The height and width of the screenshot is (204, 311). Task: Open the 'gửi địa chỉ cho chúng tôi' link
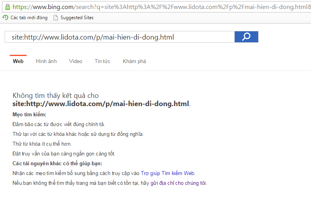pyautogui.click(x=178, y=183)
